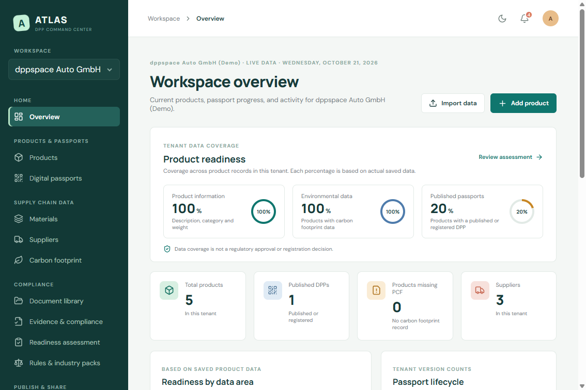The height and width of the screenshot is (390, 586).
Task: Click the Evidence & compliance file icon
Action: (x=19, y=321)
